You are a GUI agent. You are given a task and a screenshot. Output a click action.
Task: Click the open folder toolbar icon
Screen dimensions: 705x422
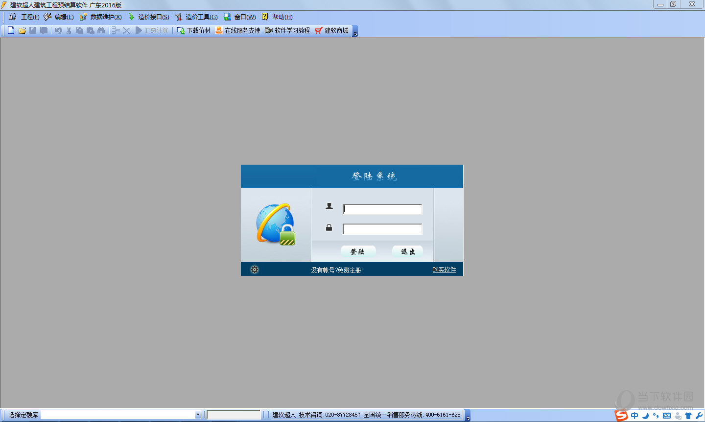point(22,30)
